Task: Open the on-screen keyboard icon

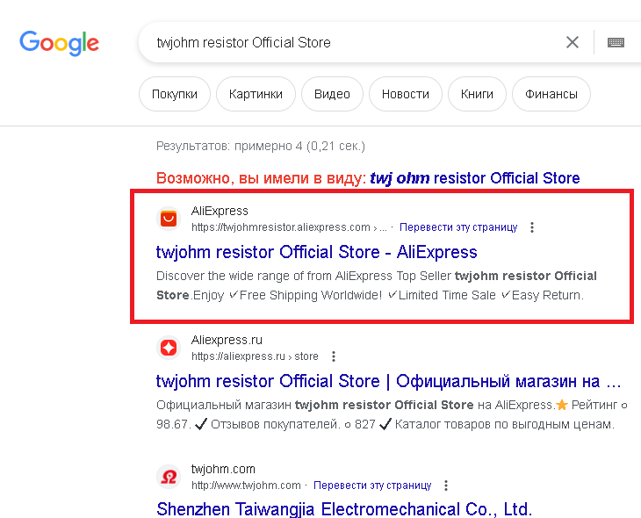Action: pos(616,42)
